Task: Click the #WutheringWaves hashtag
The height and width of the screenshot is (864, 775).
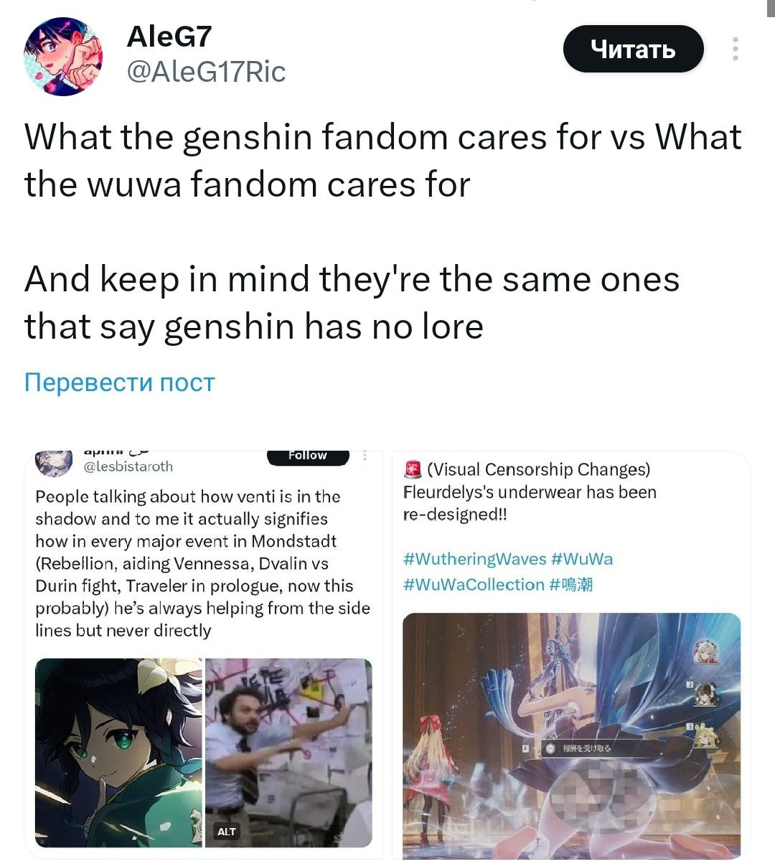Action: (475, 559)
